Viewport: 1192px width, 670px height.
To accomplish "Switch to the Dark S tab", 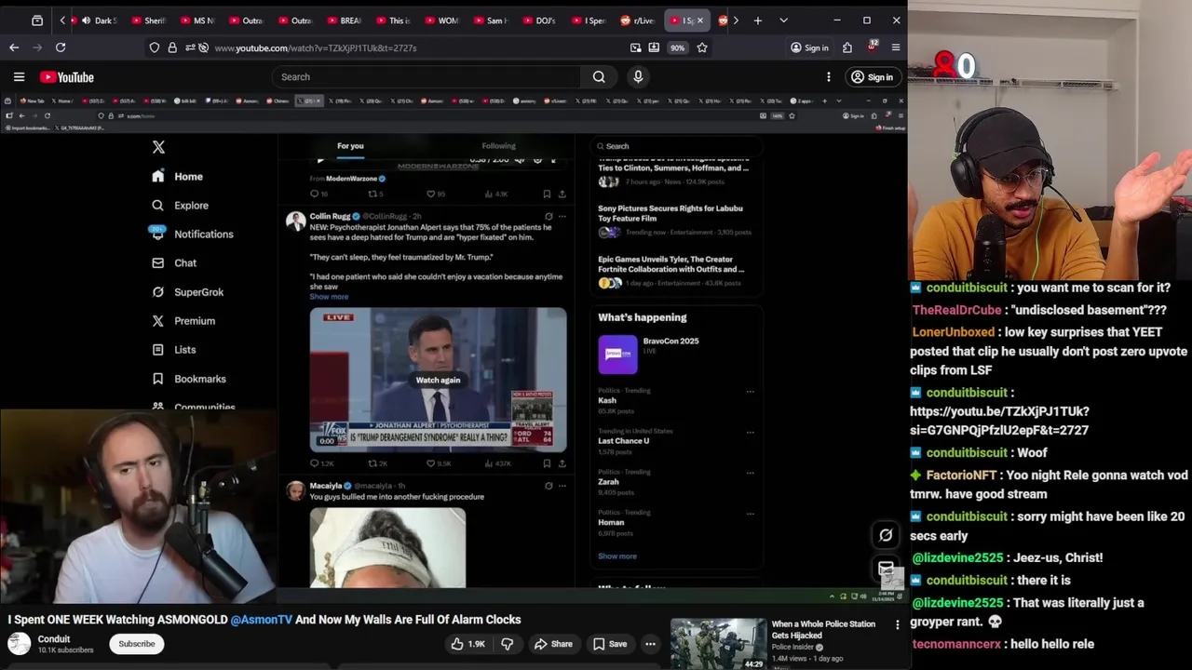I will pos(97,20).
